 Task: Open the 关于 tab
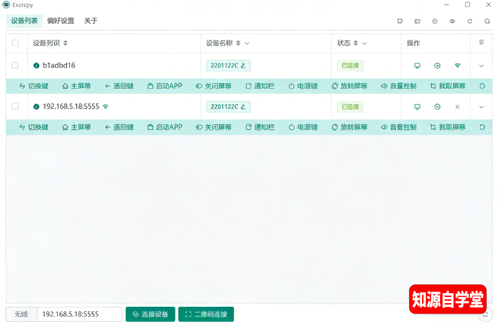[91, 21]
